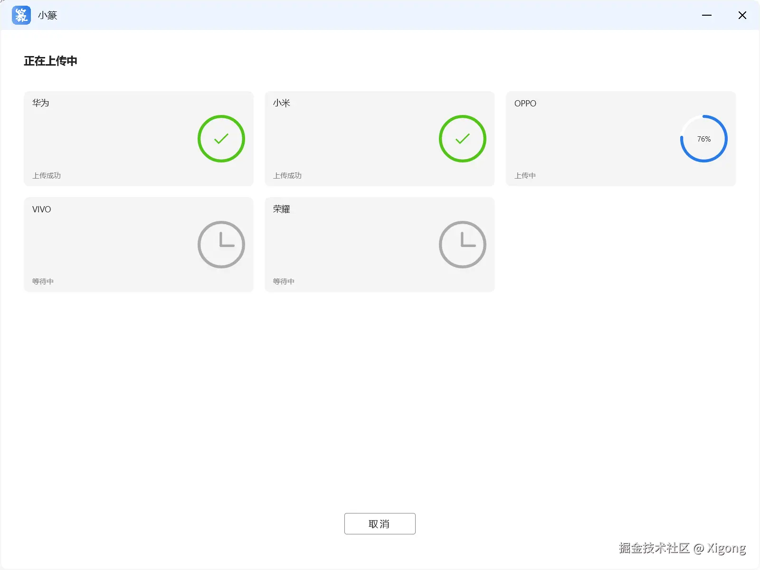Image resolution: width=760 pixels, height=570 pixels.
Task: Click 等待中 status under 荣耀
Action: click(284, 282)
